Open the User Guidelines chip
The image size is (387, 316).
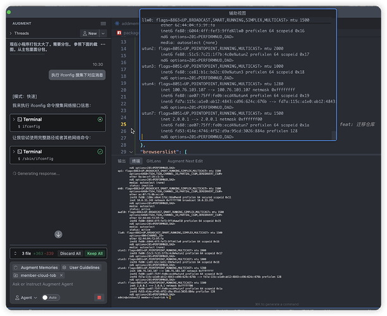(81, 267)
